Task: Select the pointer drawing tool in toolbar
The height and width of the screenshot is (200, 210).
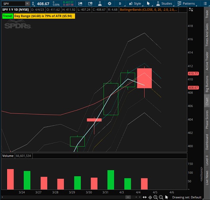Action: 148,4
